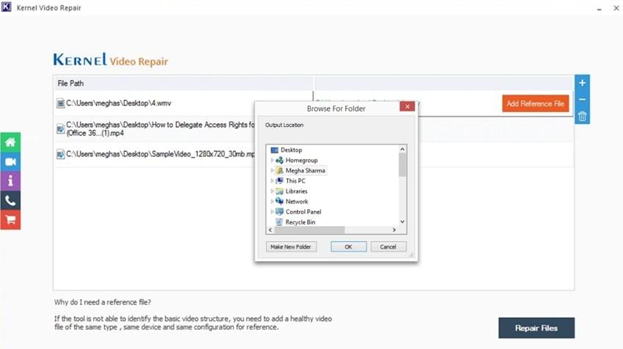Screen dimensions: 623x349
Task: Minimize the Kernel Video Repair window
Action: (x=599, y=8)
